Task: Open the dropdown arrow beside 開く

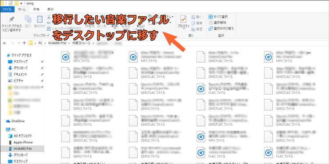Action: (x=203, y=17)
